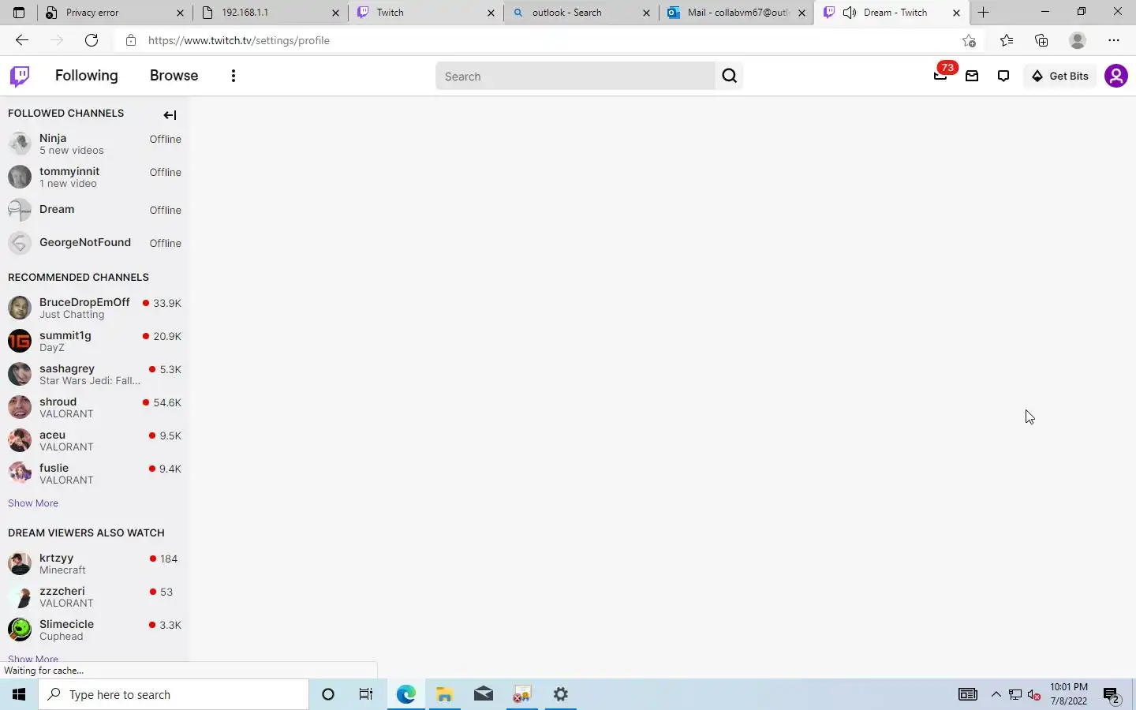Open summit1g streaming DayZ

coord(95,341)
